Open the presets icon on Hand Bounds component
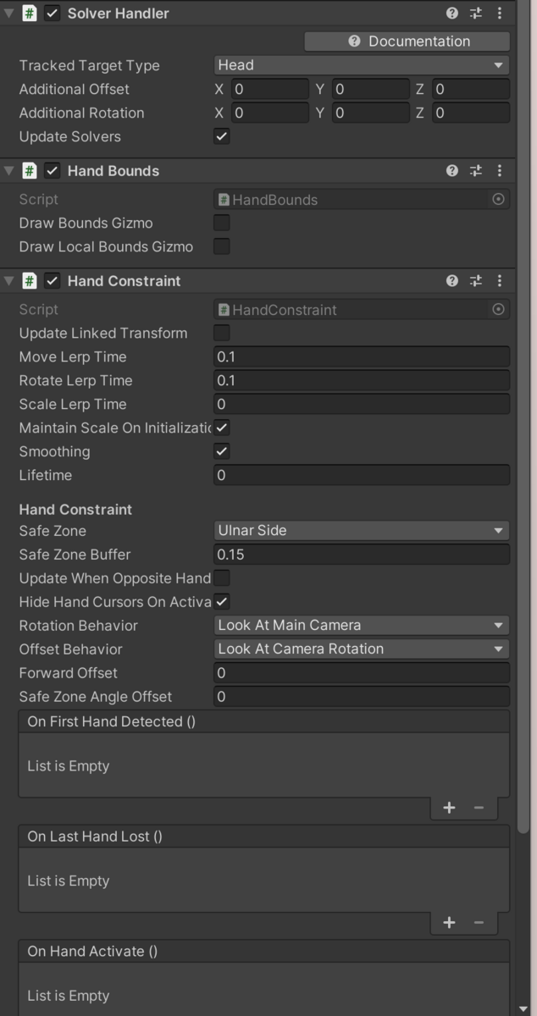Viewport: 537px width, 1016px height. [x=475, y=171]
